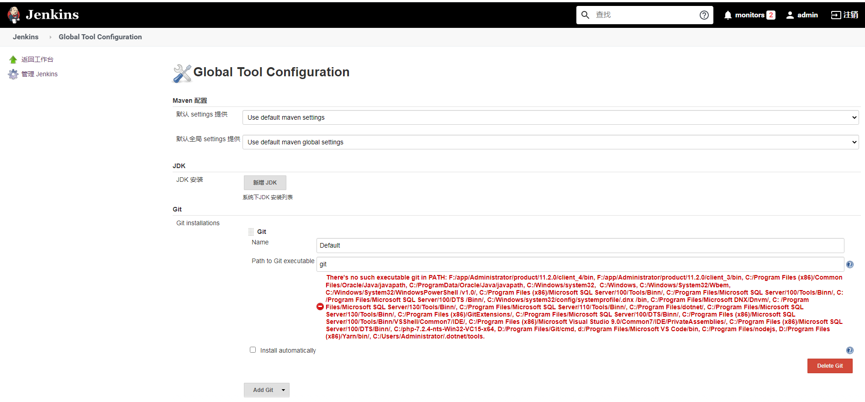Click the admin user icon

pyautogui.click(x=790, y=15)
